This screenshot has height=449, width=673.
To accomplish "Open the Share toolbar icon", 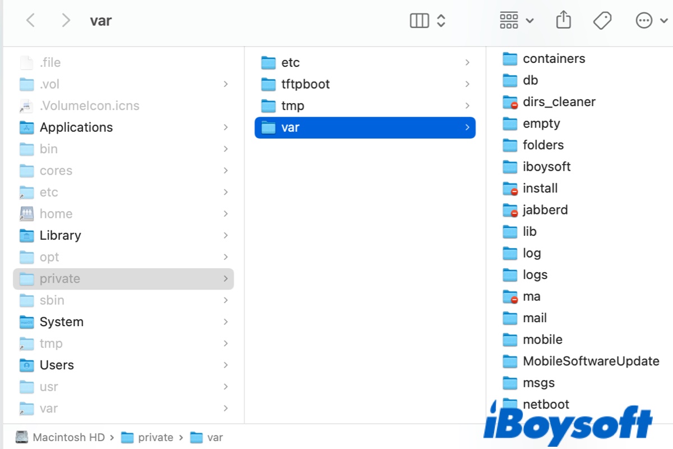I will click(x=563, y=21).
